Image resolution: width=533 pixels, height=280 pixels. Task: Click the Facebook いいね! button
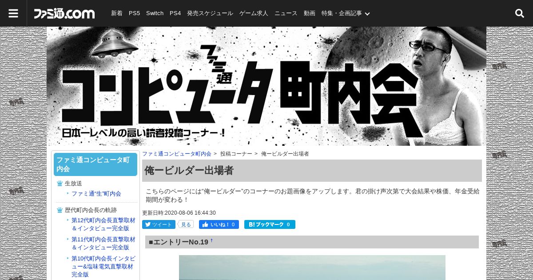tap(219, 224)
